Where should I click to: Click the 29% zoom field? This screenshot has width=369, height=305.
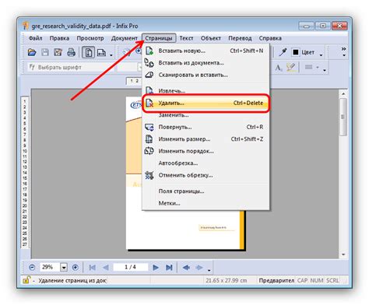49,267
